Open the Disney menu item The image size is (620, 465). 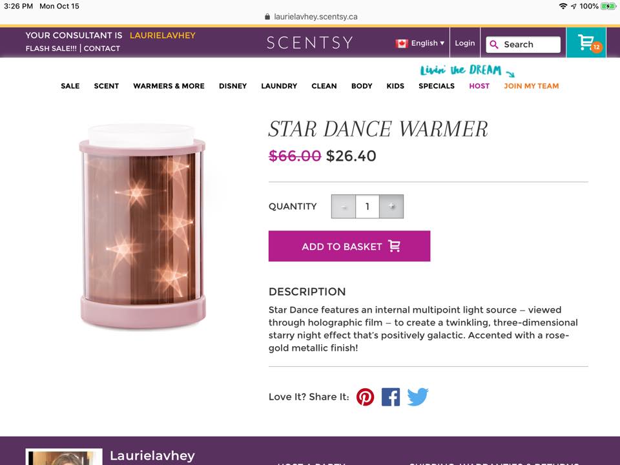click(233, 86)
